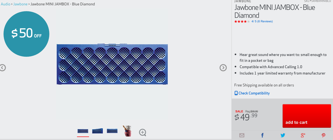Screen dimensions: 333x140
Task: Go to Audio breadcrumb category
Action: [6, 4]
